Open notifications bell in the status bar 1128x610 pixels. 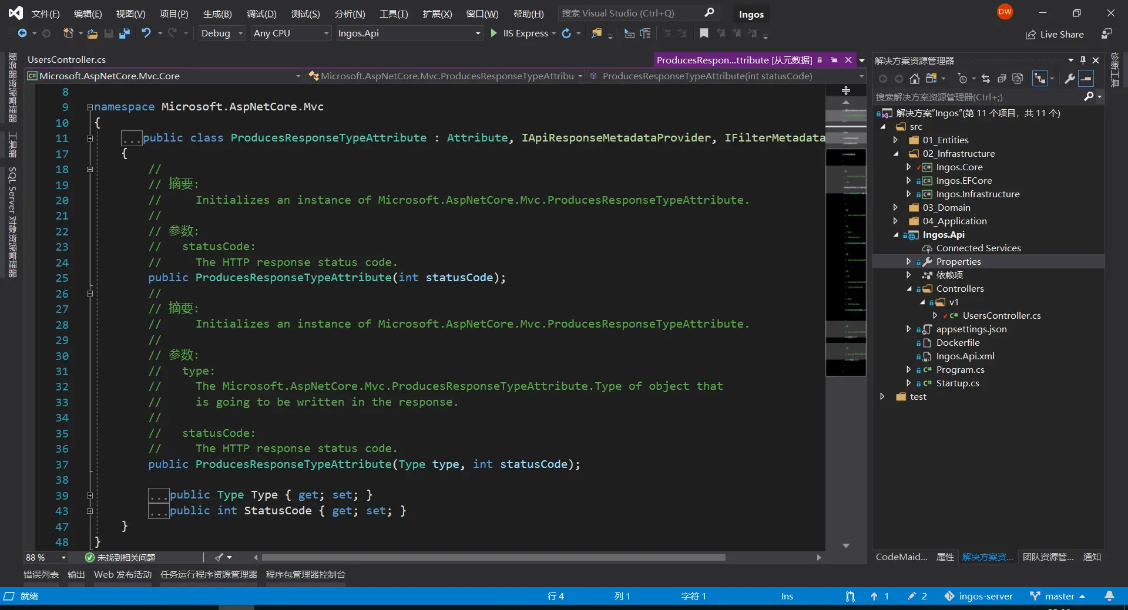tap(1109, 596)
